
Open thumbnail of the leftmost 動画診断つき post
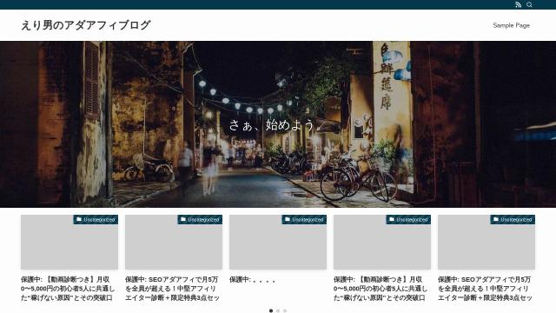pyautogui.click(x=69, y=242)
